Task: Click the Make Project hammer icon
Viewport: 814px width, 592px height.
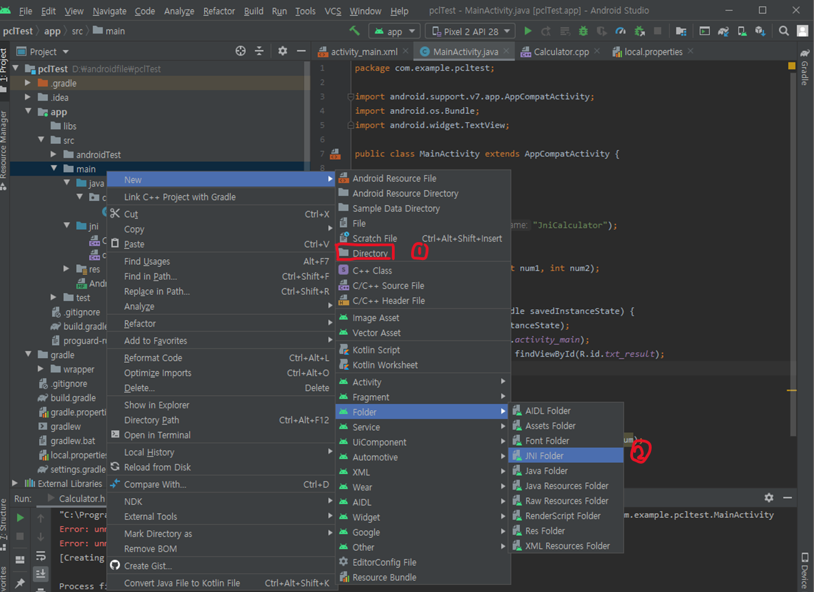Action: tap(354, 31)
